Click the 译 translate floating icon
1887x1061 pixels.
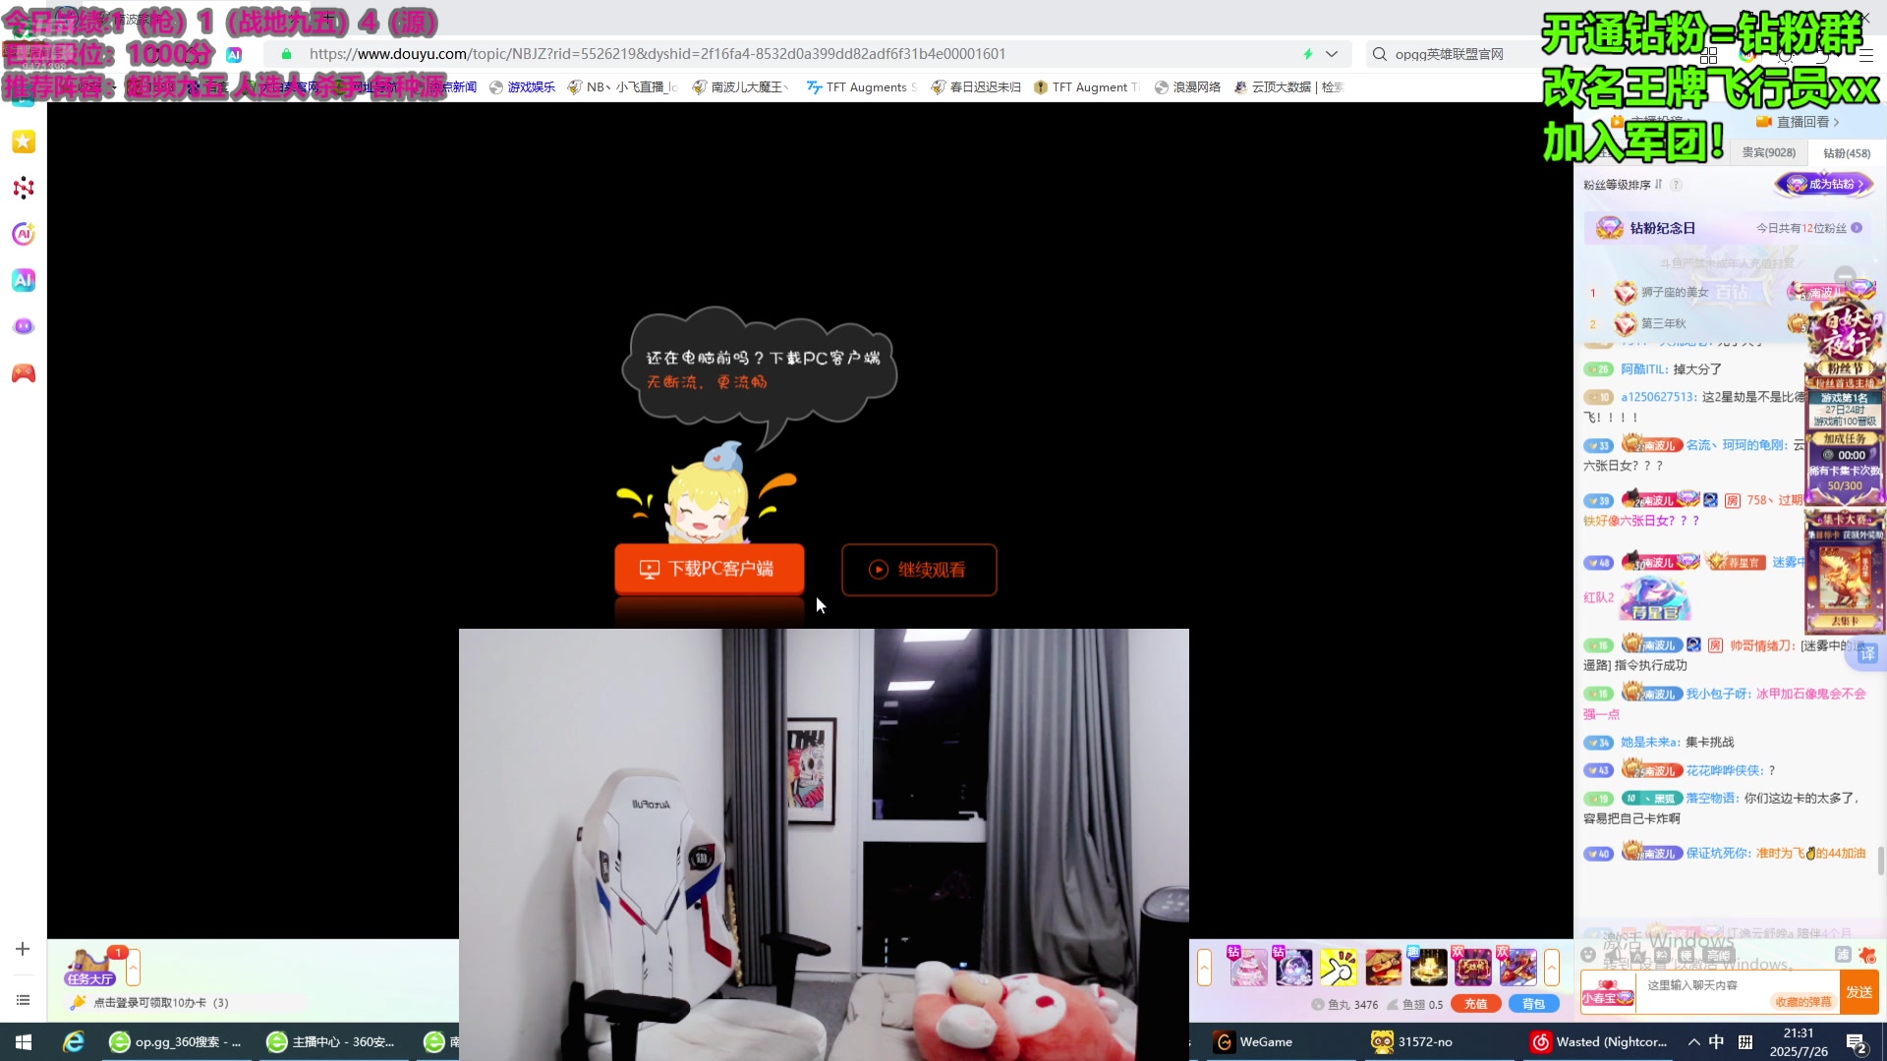1867,653
